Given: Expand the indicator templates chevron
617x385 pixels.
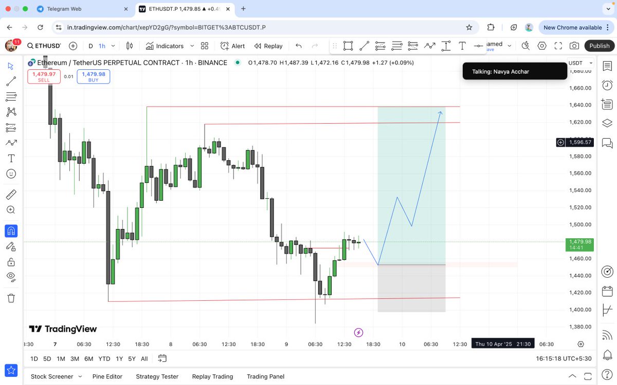Looking at the screenshot, I should (x=192, y=46).
